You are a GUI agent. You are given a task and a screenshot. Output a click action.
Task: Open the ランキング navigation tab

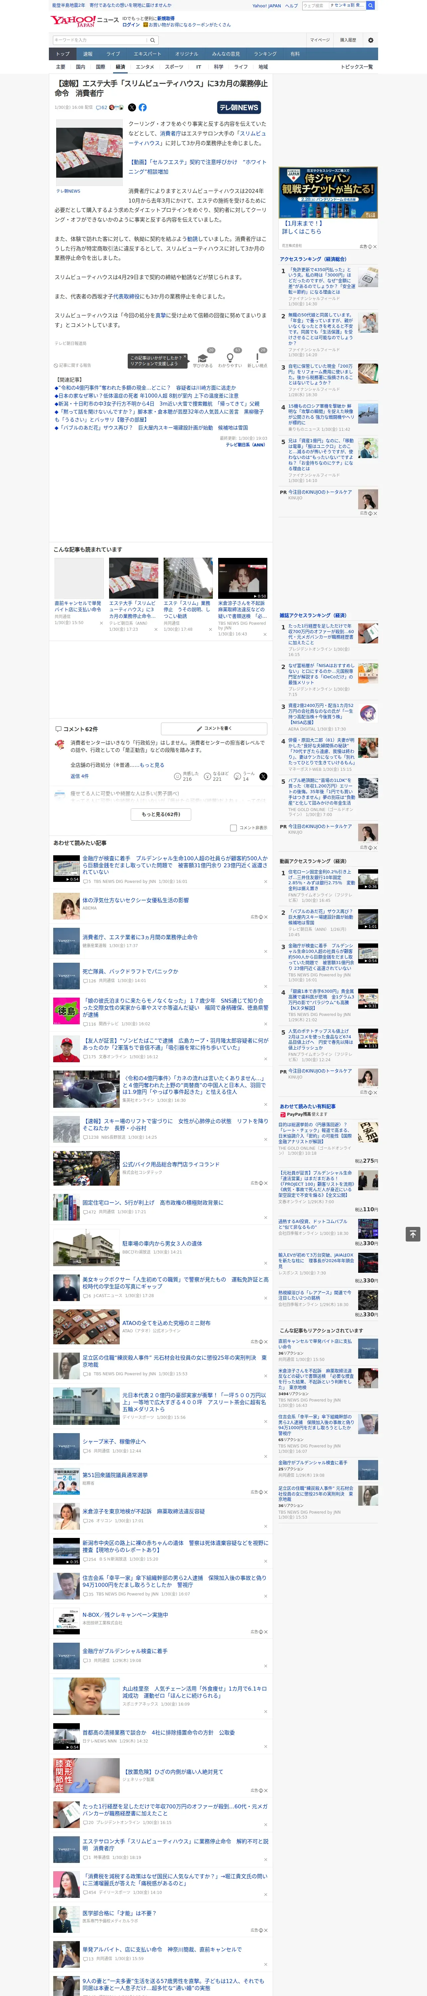[x=265, y=54]
